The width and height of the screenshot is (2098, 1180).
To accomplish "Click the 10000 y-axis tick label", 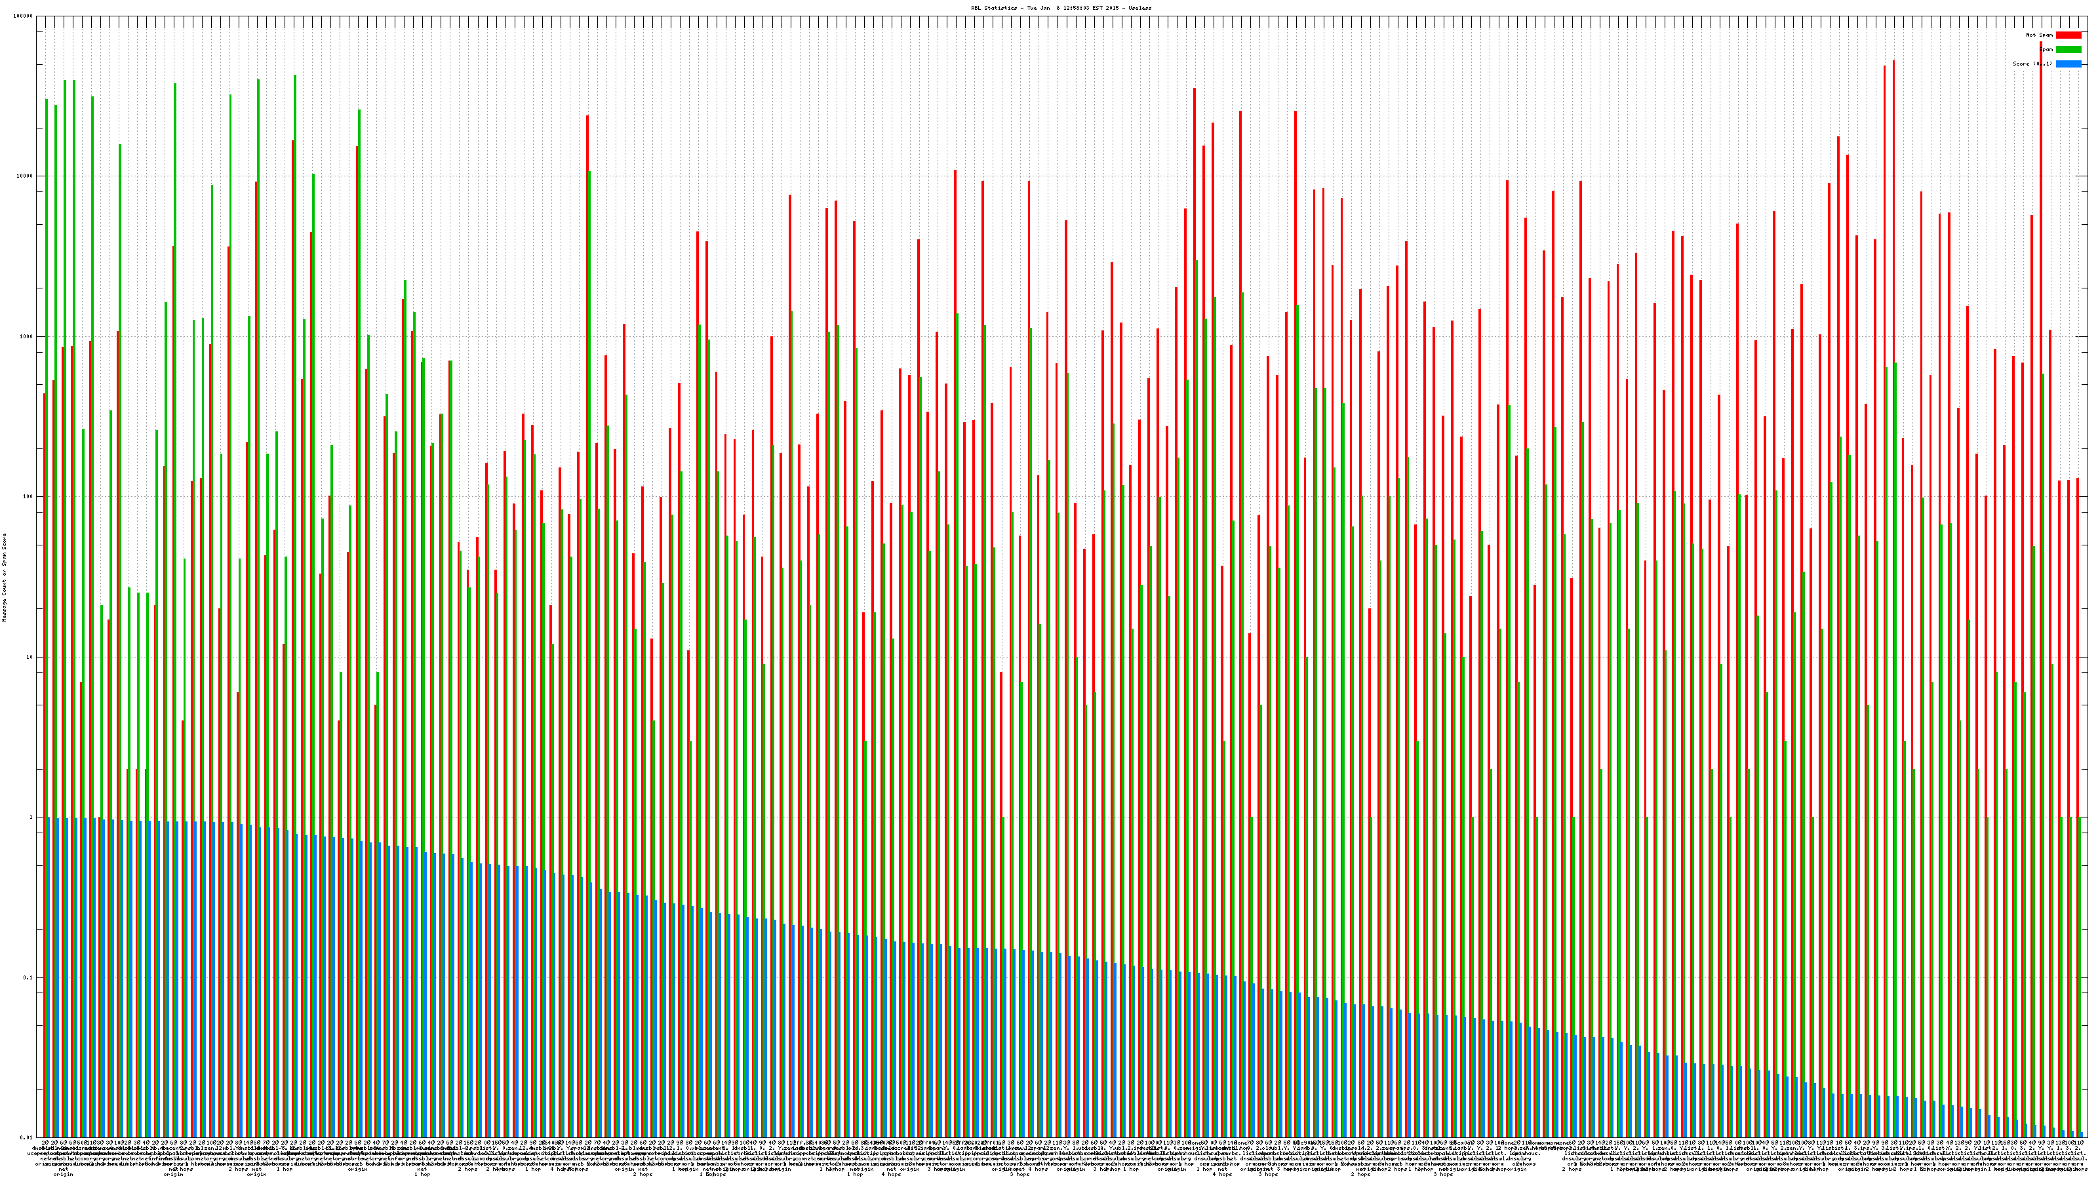I will 26,177.
